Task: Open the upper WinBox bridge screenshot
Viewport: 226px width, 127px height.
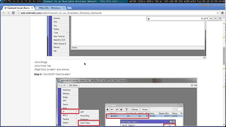Action: [126, 36]
